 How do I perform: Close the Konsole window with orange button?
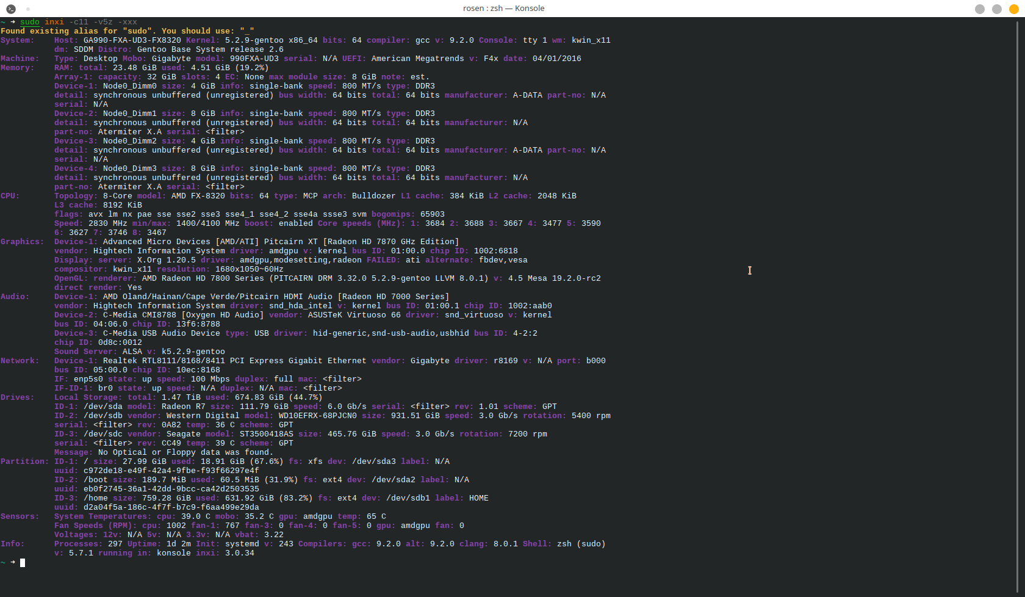pyautogui.click(x=1013, y=9)
